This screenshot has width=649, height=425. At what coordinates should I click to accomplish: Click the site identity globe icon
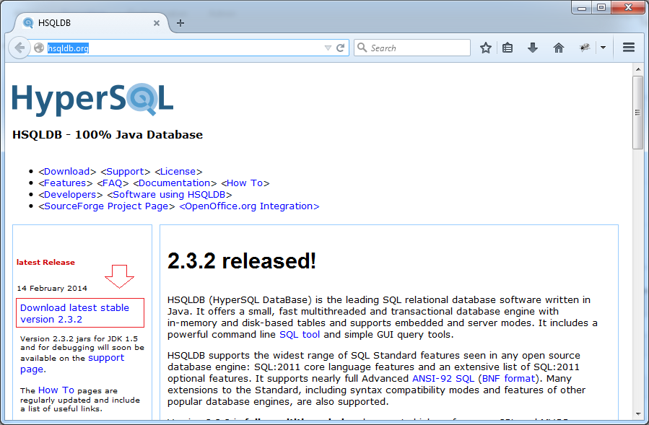click(x=39, y=48)
